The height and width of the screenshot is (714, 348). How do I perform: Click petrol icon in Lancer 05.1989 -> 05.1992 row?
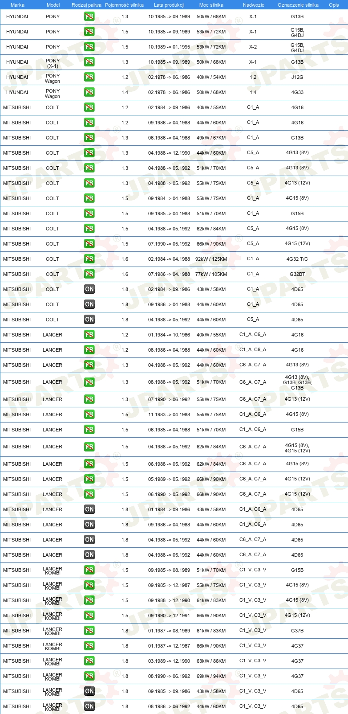[89, 479]
